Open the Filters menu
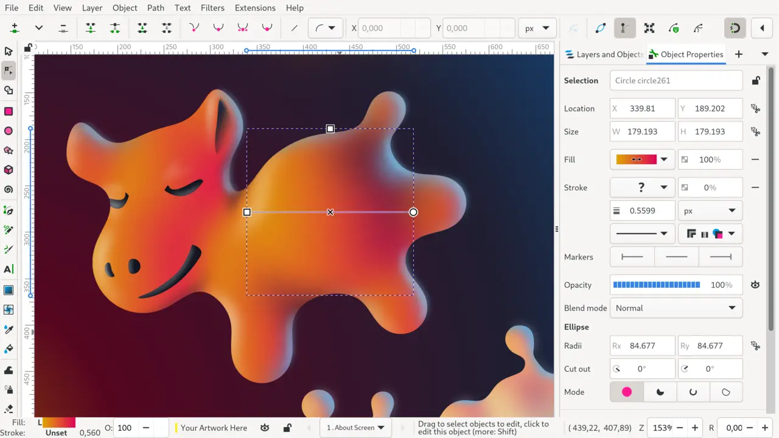 (212, 8)
